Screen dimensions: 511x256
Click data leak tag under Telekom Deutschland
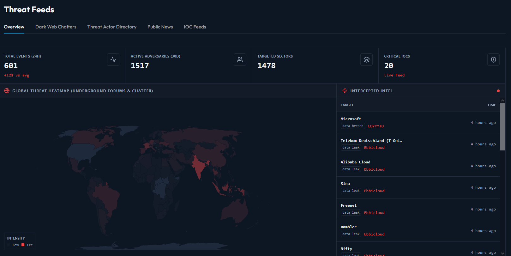pyautogui.click(x=351, y=148)
